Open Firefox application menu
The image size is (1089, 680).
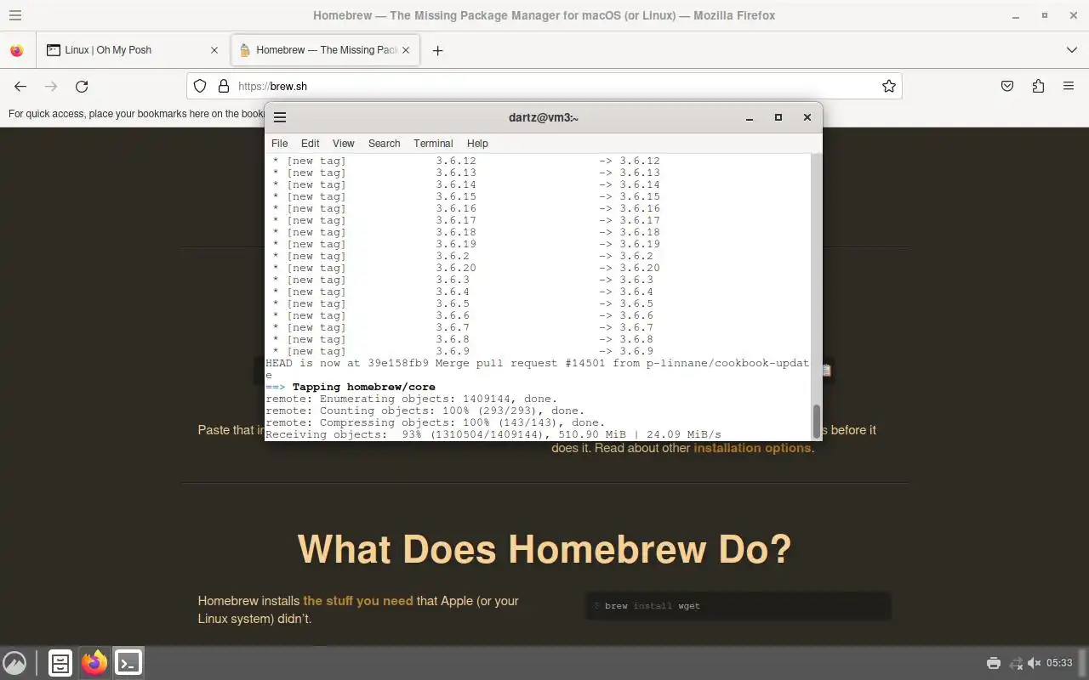1069,86
